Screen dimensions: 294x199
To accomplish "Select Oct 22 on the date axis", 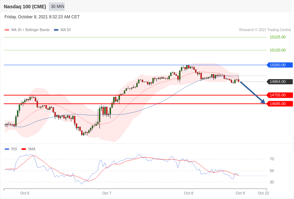I will coord(264,193).
